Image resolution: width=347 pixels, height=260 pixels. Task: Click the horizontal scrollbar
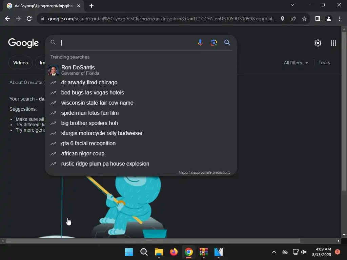point(153,241)
